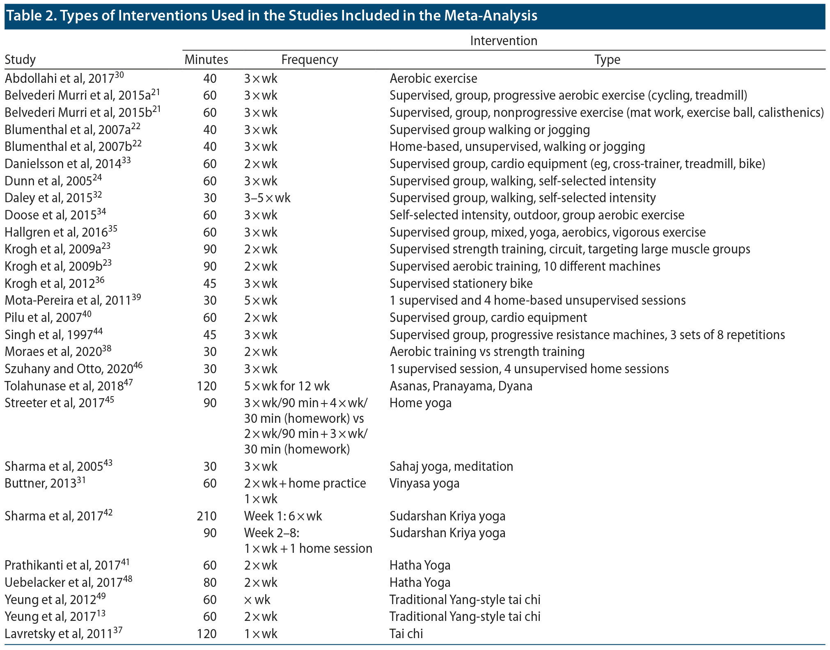Click the Minutes column header

[x=206, y=60]
